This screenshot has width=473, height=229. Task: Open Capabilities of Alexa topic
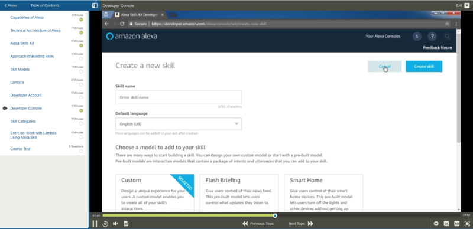coord(27,18)
